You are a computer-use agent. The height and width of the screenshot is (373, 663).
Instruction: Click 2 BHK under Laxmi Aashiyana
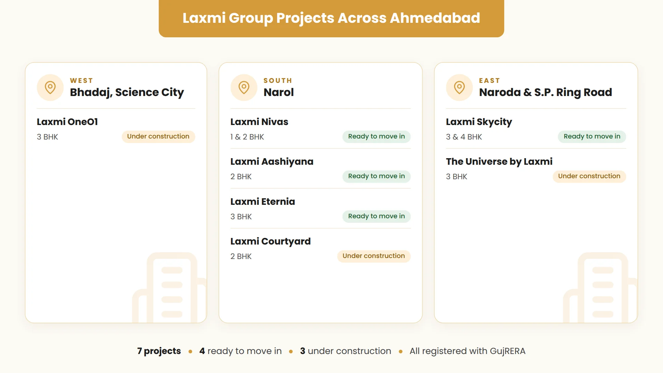(241, 177)
